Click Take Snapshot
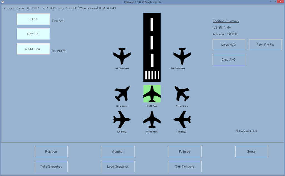The width and height of the screenshot is (285, 176). click(51, 166)
